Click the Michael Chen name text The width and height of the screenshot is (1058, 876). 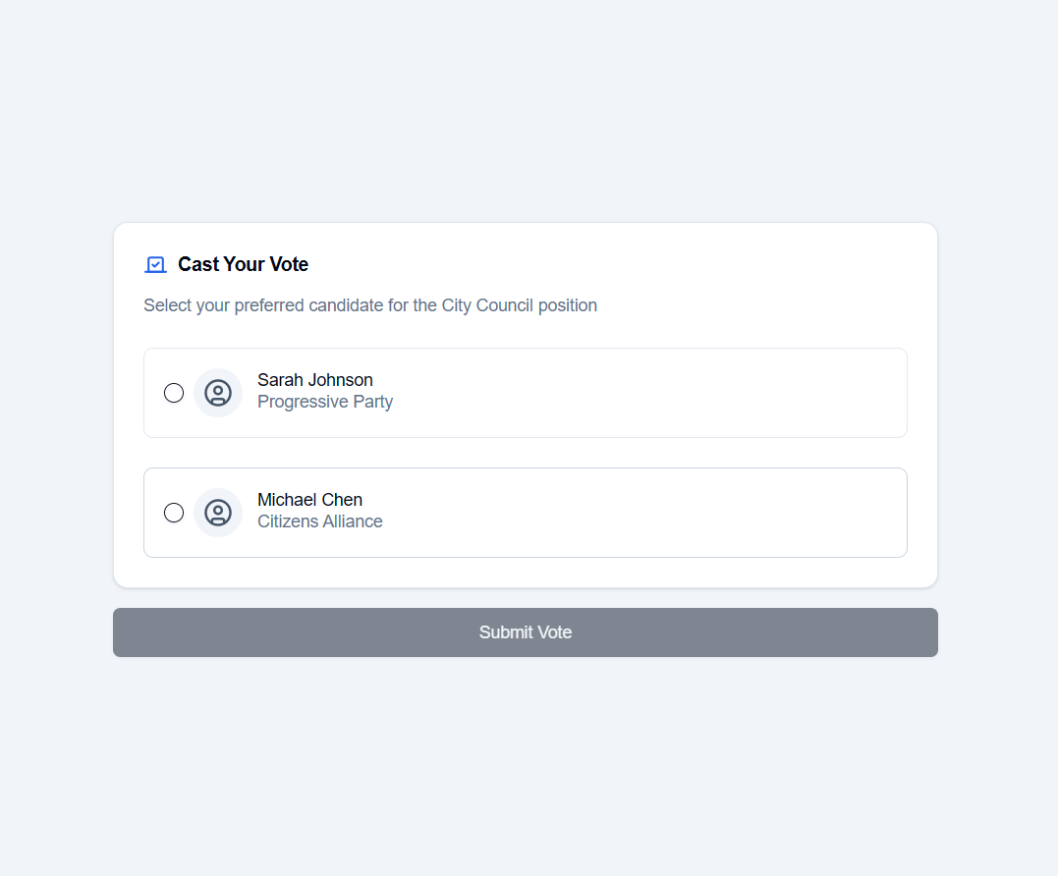pos(309,500)
